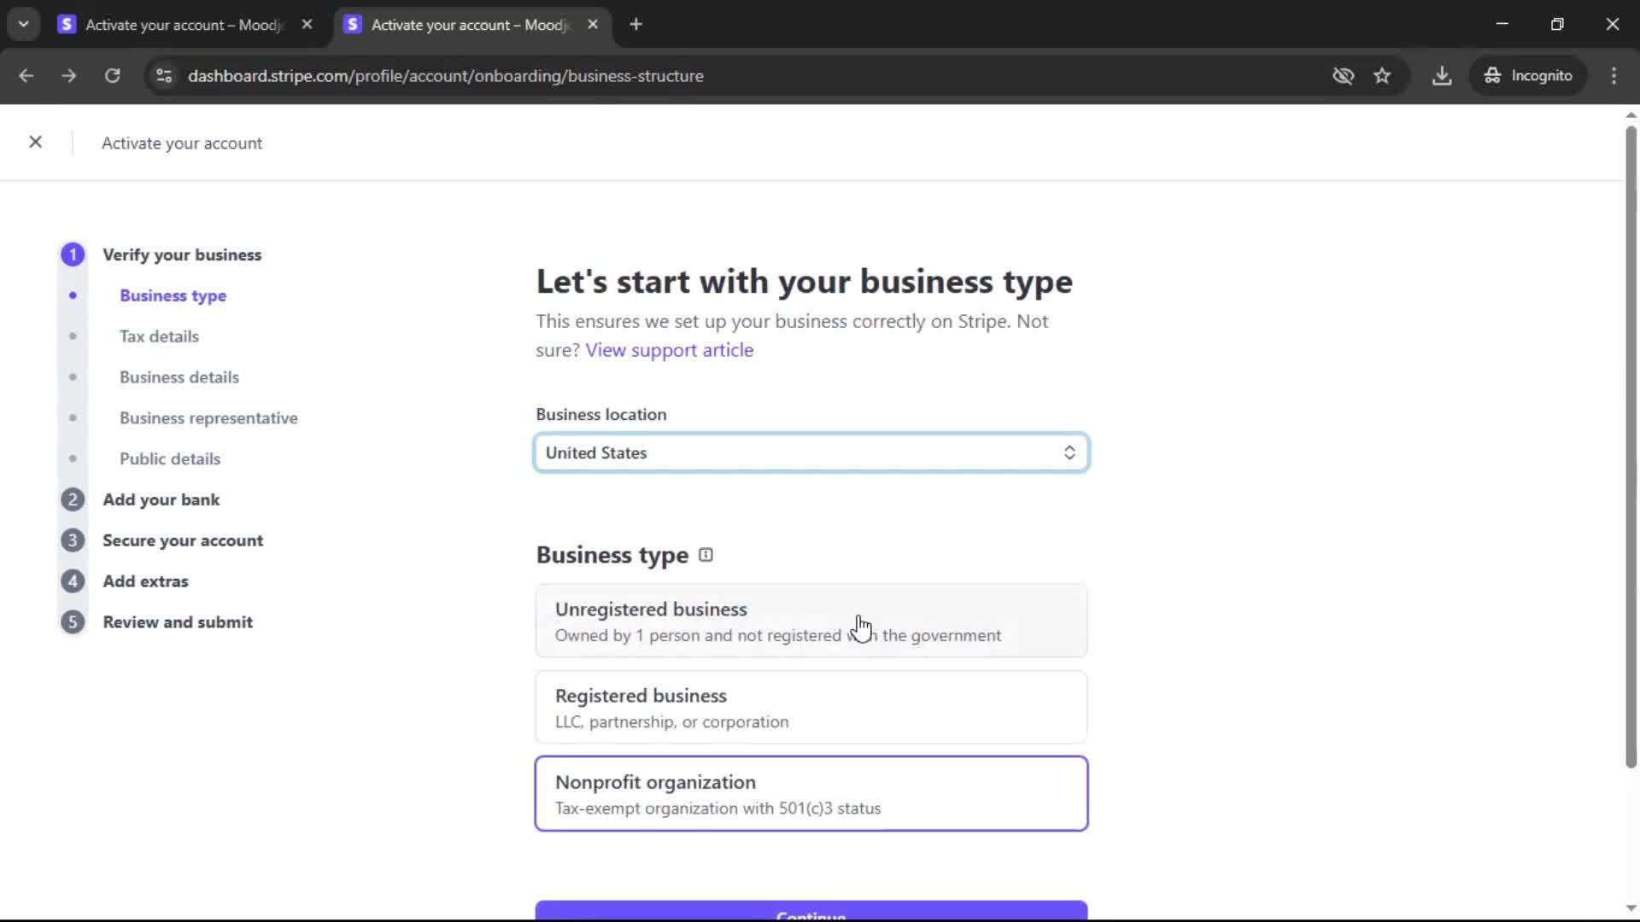Viewport: 1640px width, 922px height.
Task: Open the Incognito profile menu
Action: pos(1528,76)
